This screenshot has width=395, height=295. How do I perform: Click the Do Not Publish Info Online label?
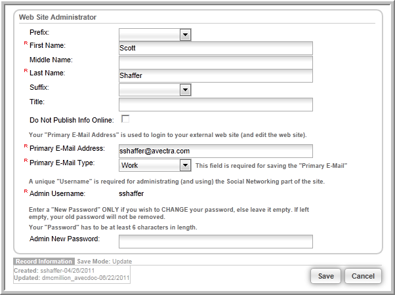(72, 120)
